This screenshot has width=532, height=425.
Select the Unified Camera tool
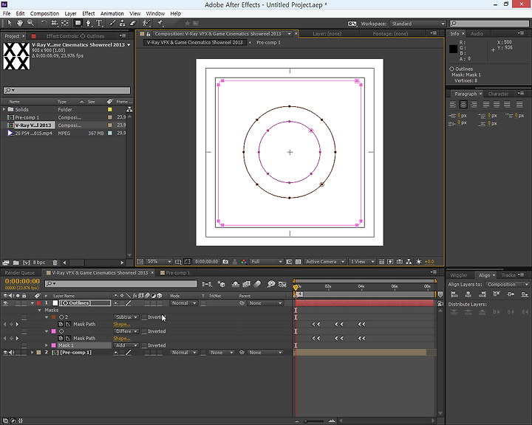click(x=54, y=23)
